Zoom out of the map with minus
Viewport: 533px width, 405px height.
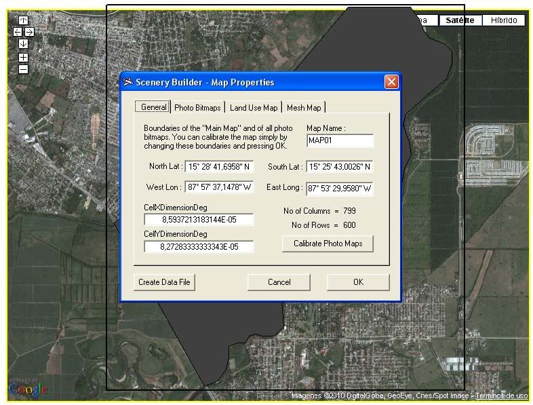click(x=23, y=69)
